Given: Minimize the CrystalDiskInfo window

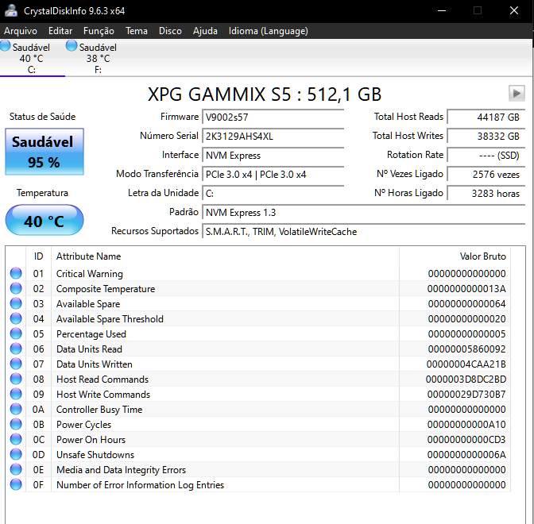Looking at the screenshot, I should coord(442,10).
